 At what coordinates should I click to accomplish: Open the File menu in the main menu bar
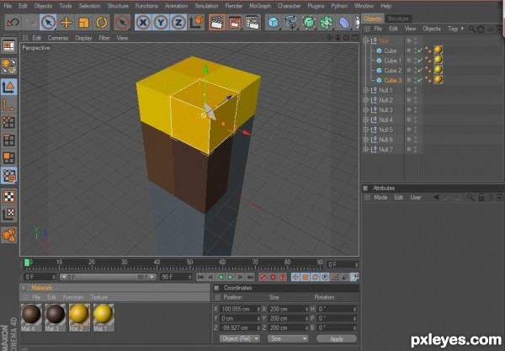(8, 6)
